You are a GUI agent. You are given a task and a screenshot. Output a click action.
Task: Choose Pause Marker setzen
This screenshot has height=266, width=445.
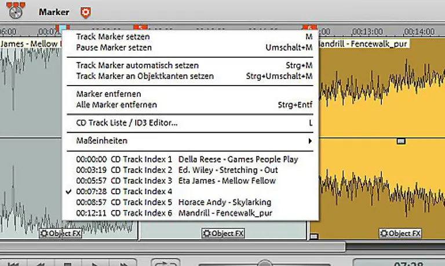[x=190, y=47]
